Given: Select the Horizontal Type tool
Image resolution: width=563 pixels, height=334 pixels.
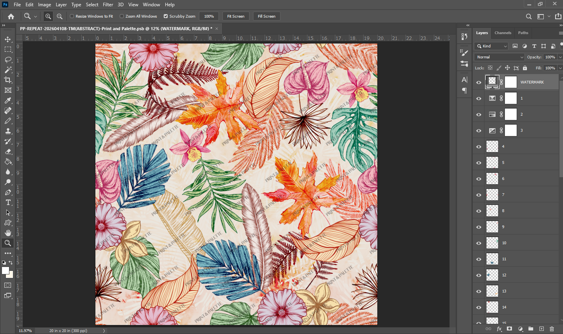Looking at the screenshot, I should [x=8, y=202].
